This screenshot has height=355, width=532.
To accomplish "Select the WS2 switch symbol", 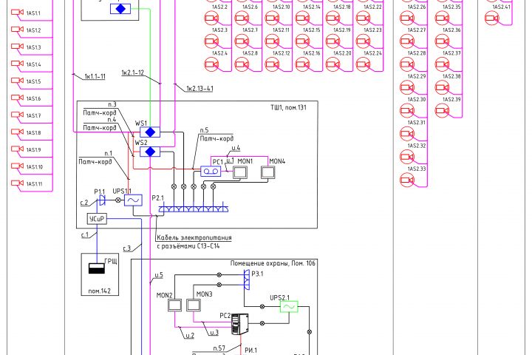I will 150,152.
